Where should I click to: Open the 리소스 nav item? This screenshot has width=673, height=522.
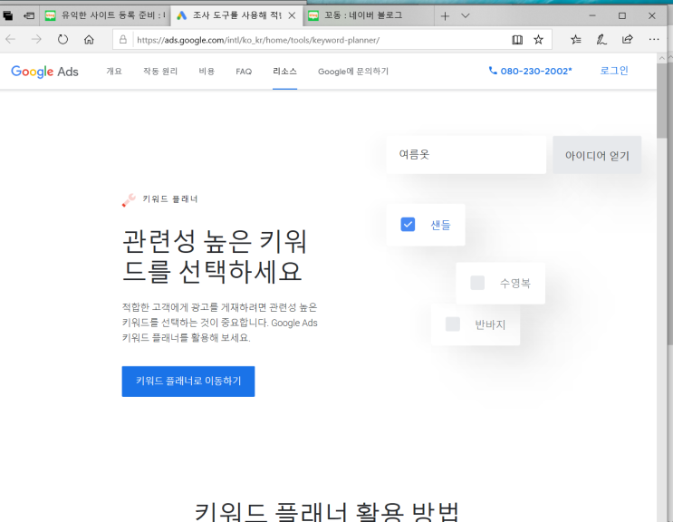pos(284,72)
